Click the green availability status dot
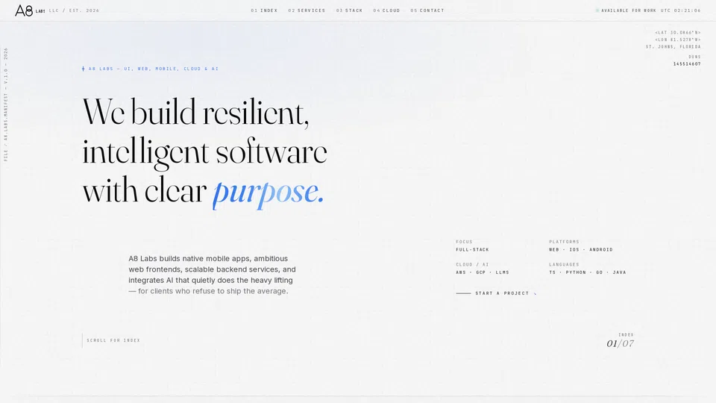Image resolution: width=716 pixels, height=403 pixels. 597,10
